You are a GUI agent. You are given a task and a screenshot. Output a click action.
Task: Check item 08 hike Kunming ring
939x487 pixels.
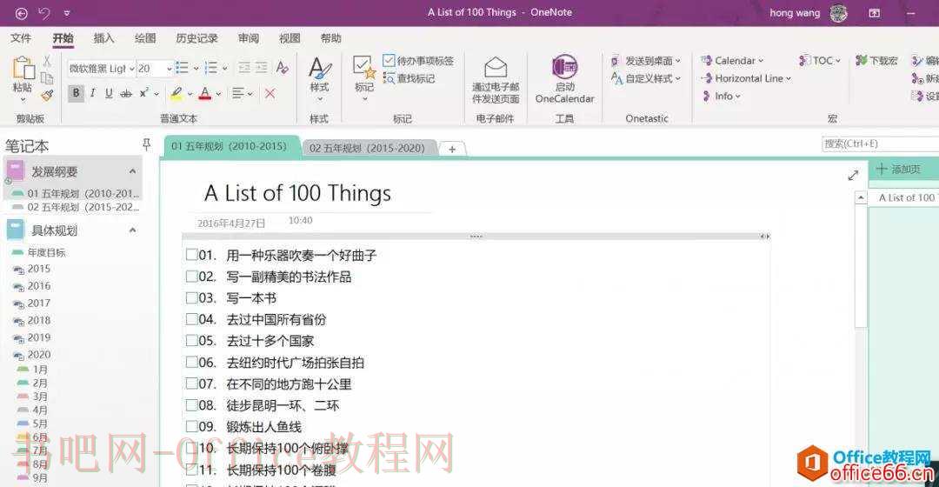tap(191, 405)
